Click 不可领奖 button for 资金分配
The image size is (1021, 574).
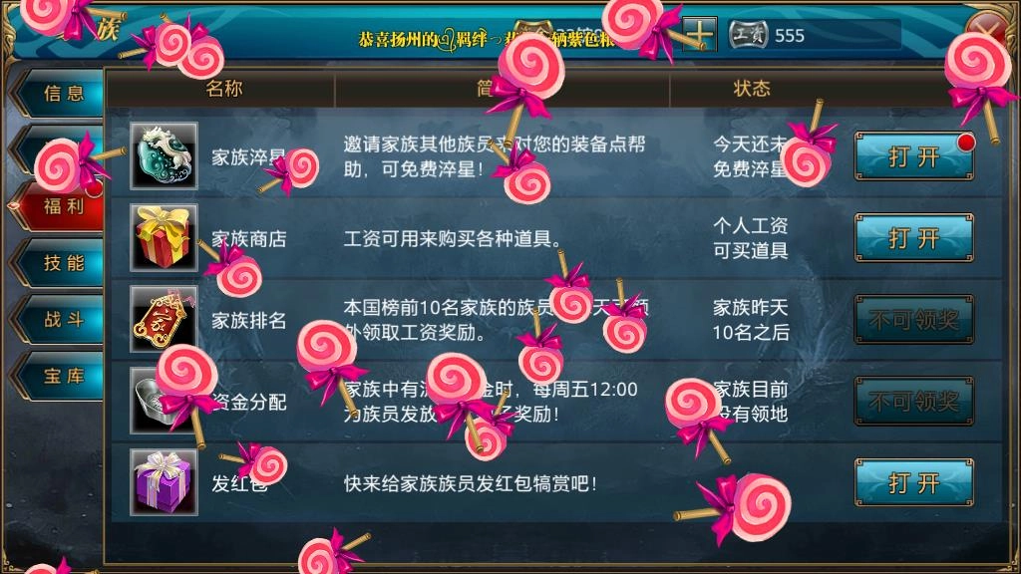point(914,402)
